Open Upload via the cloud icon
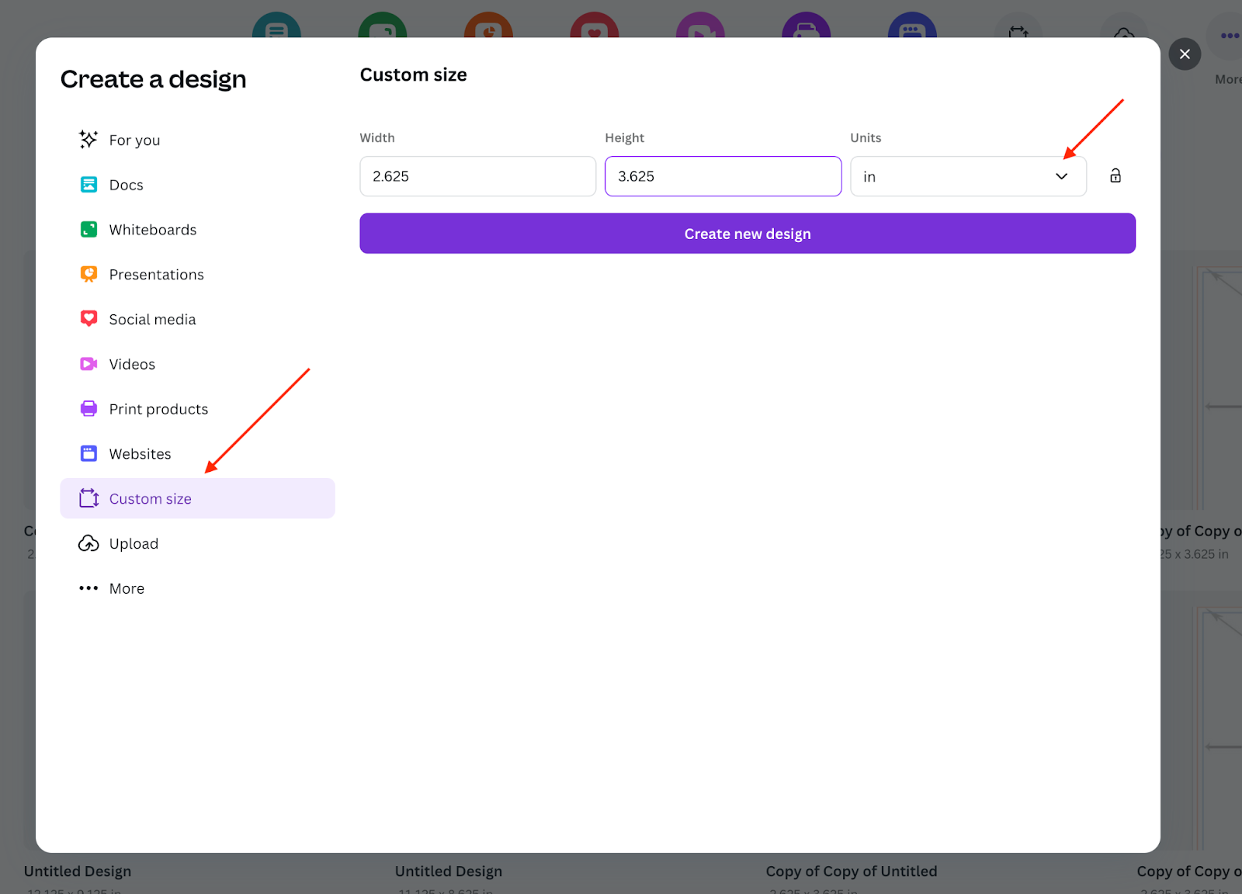This screenshot has width=1242, height=894. coord(88,543)
